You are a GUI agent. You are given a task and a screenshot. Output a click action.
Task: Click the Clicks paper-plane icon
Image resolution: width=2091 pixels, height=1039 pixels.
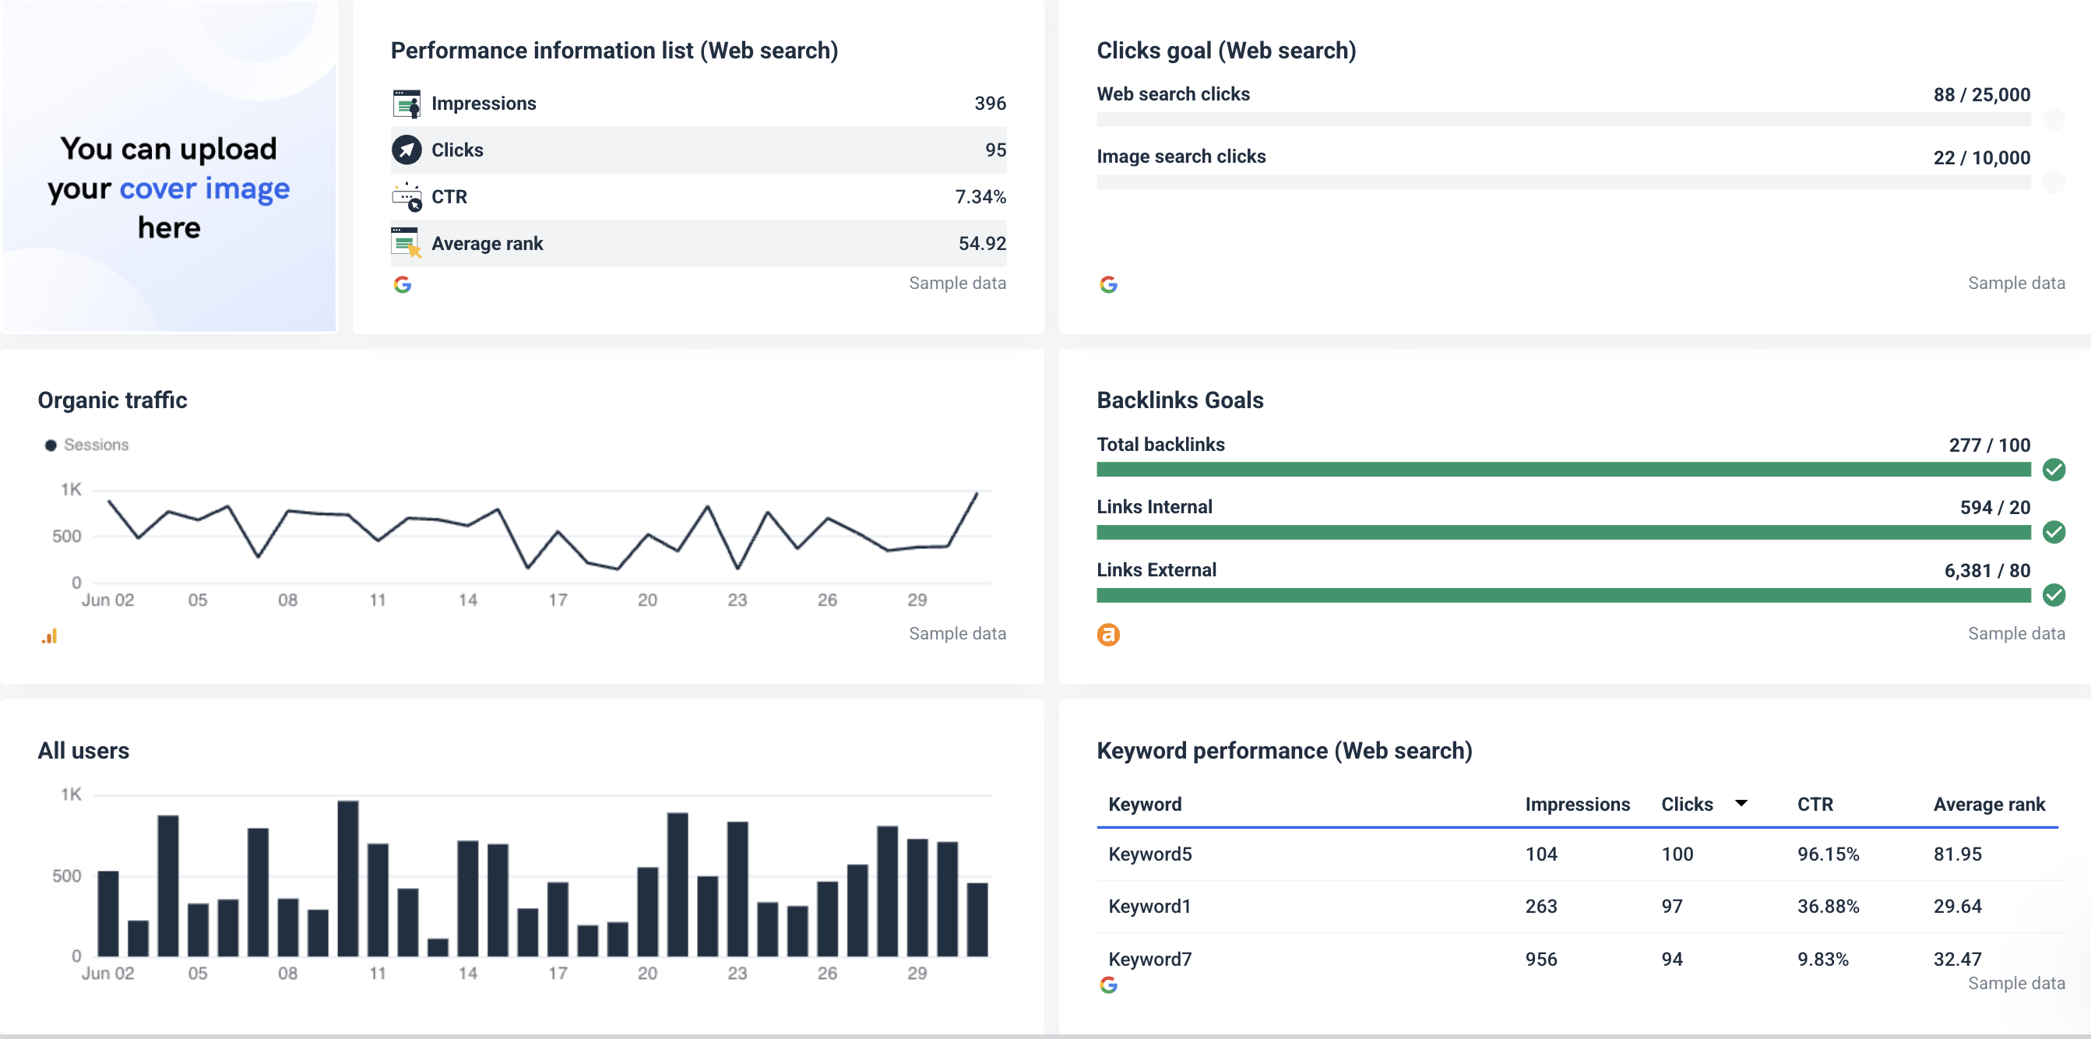pyautogui.click(x=407, y=150)
